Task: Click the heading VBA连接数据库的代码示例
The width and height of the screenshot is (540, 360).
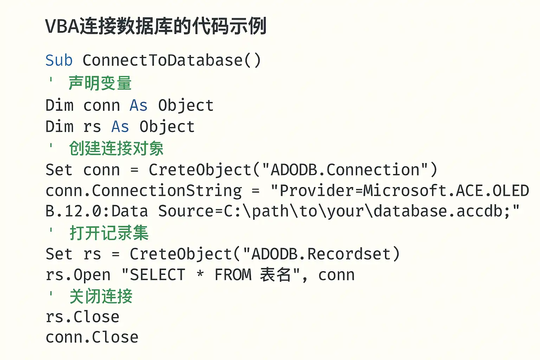Action: pos(156,26)
